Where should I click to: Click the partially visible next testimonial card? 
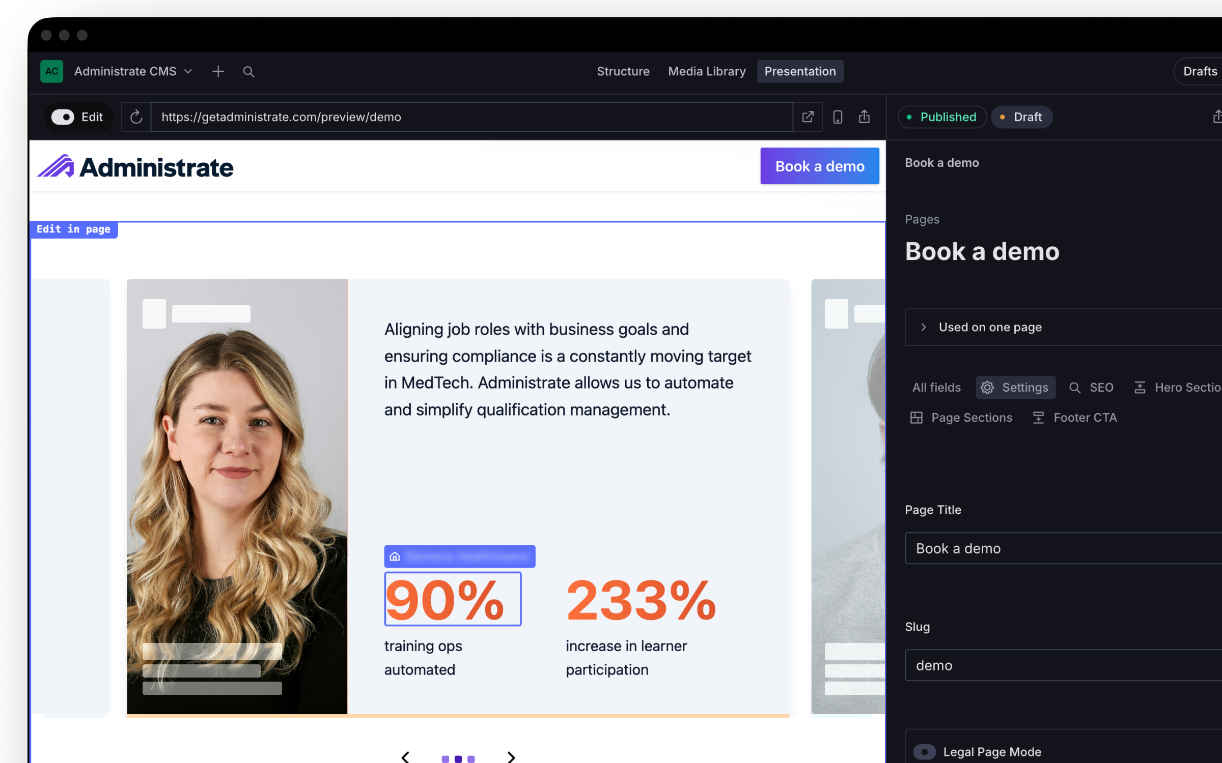(848, 496)
